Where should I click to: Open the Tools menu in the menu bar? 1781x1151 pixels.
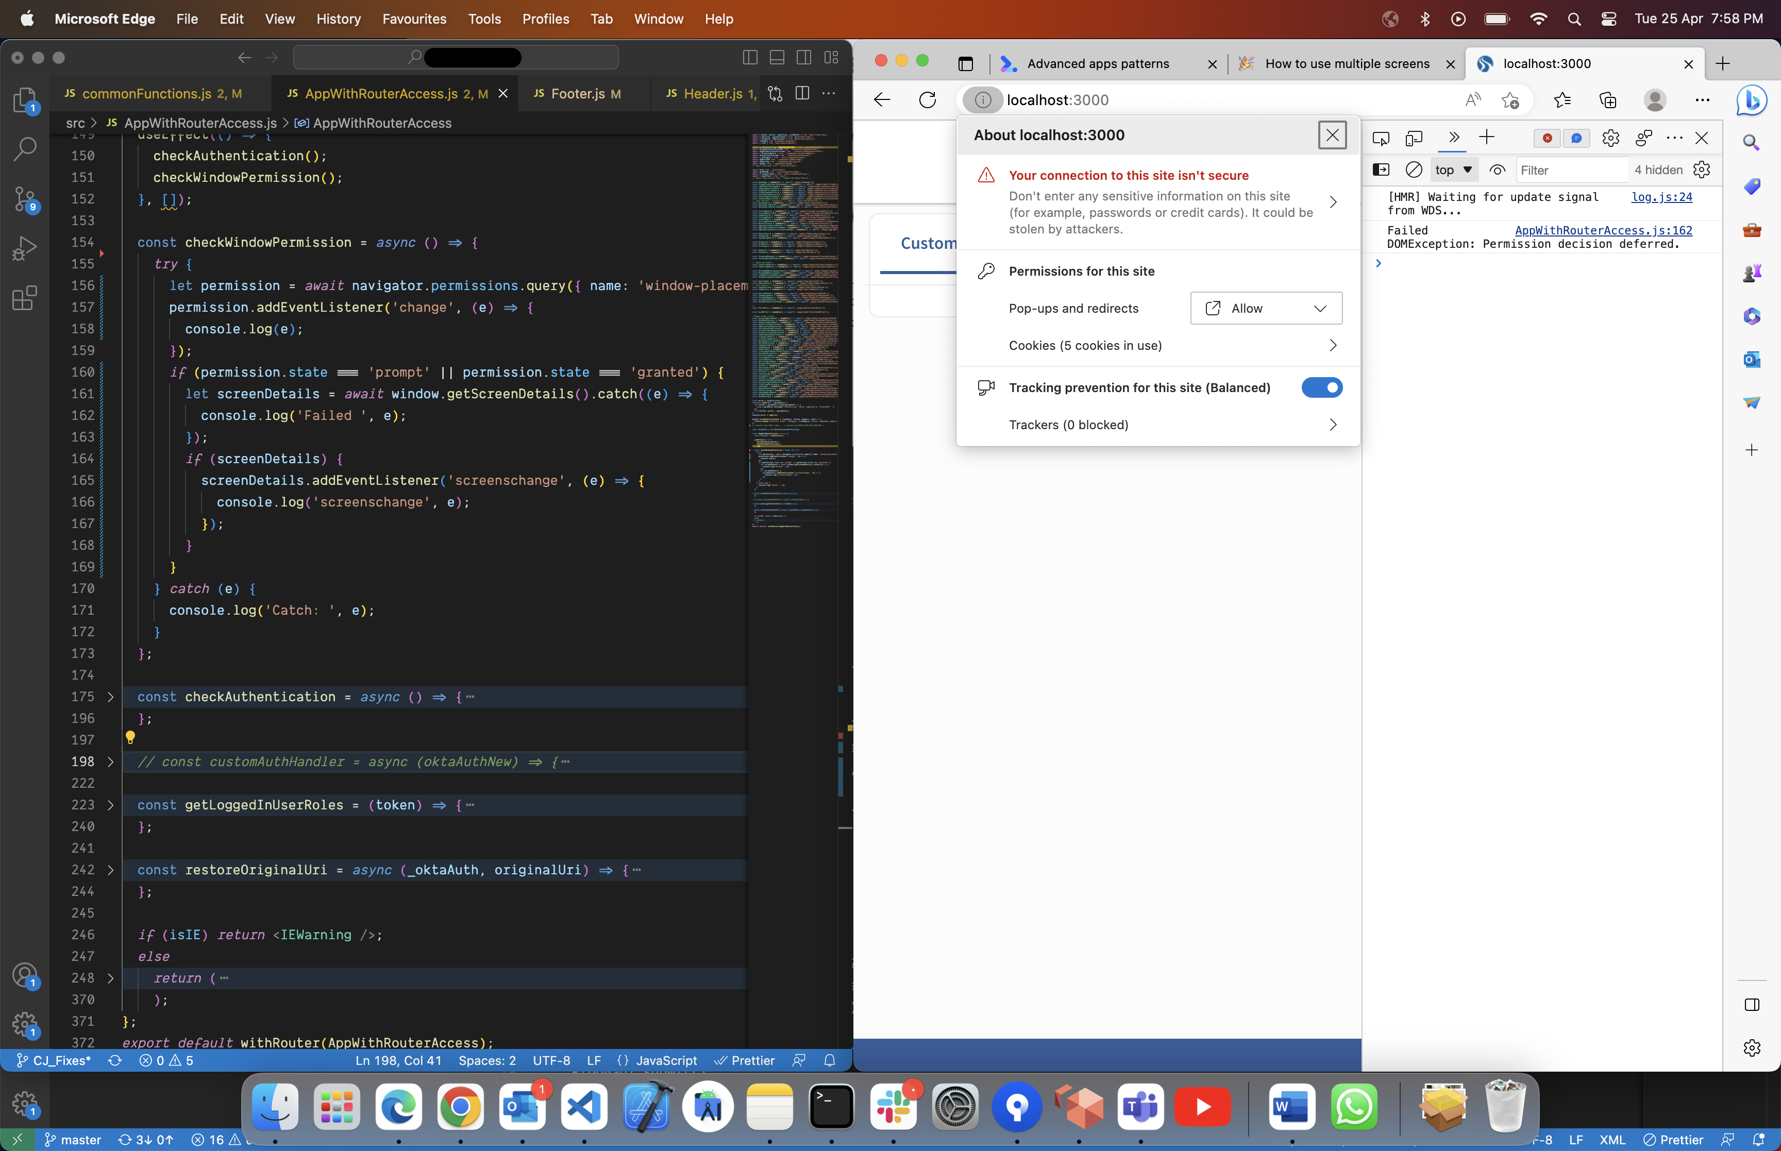(x=484, y=19)
